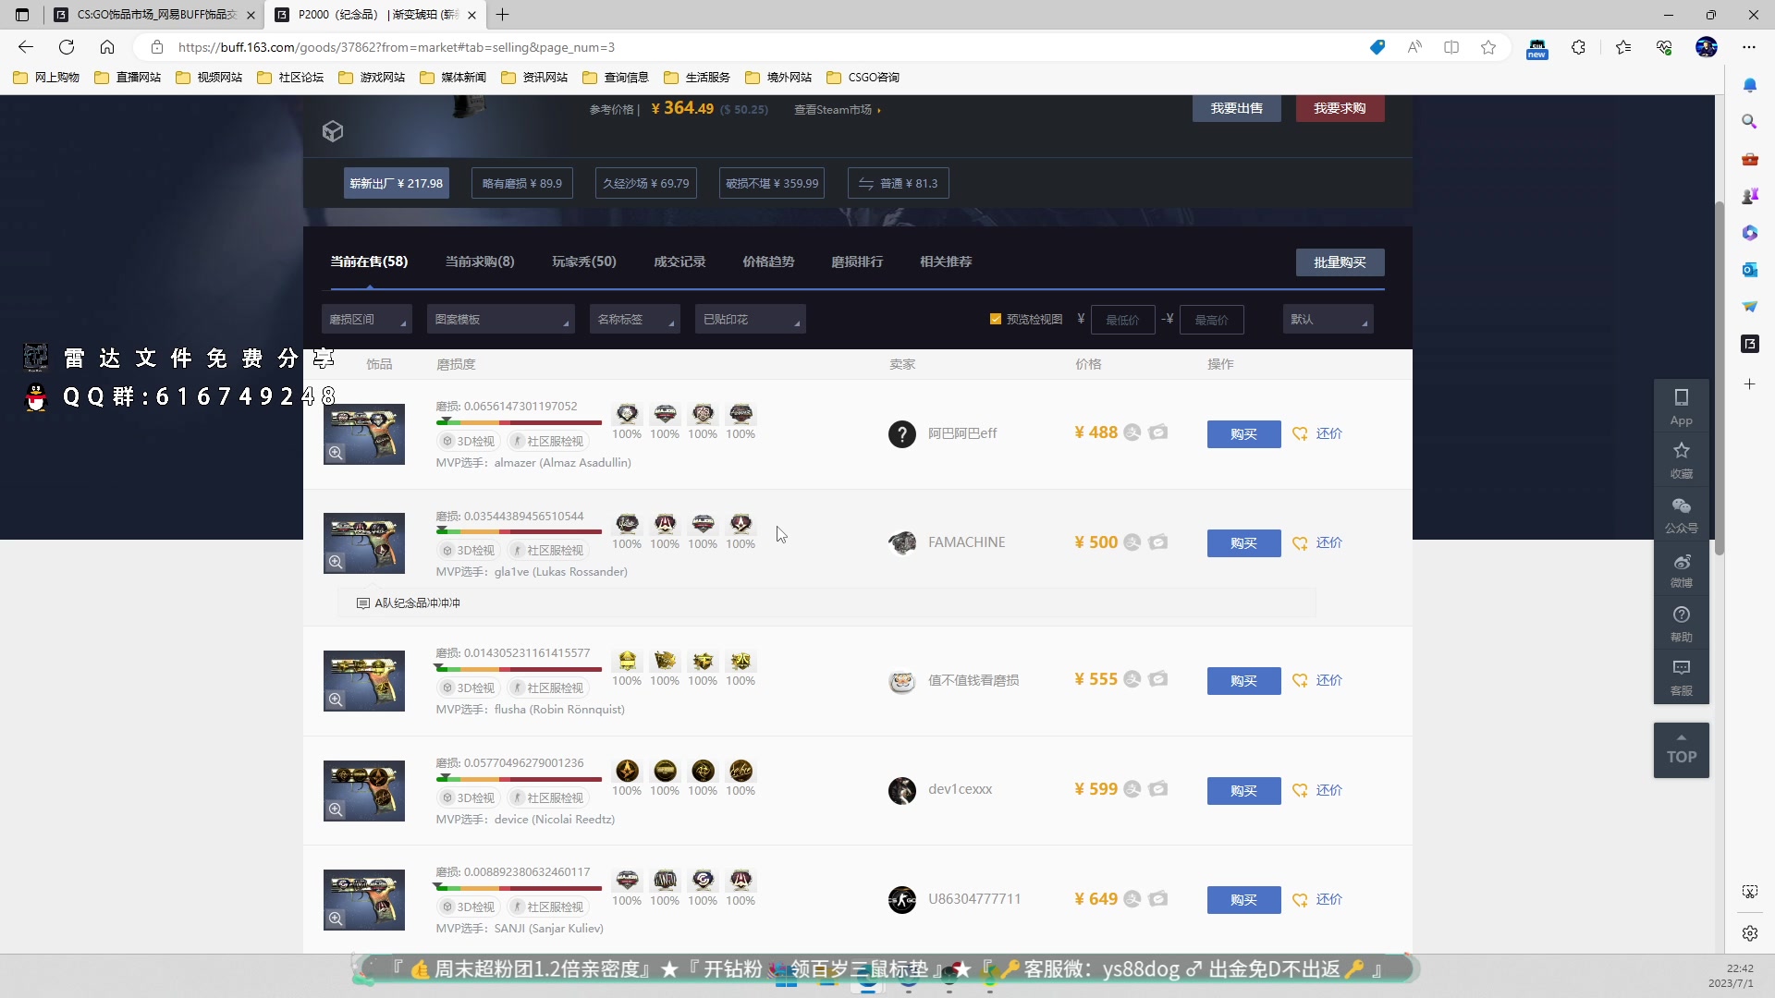1775x998 pixels.
Task: Click first sticker icon of ¥649 listing
Action: [x=627, y=880]
